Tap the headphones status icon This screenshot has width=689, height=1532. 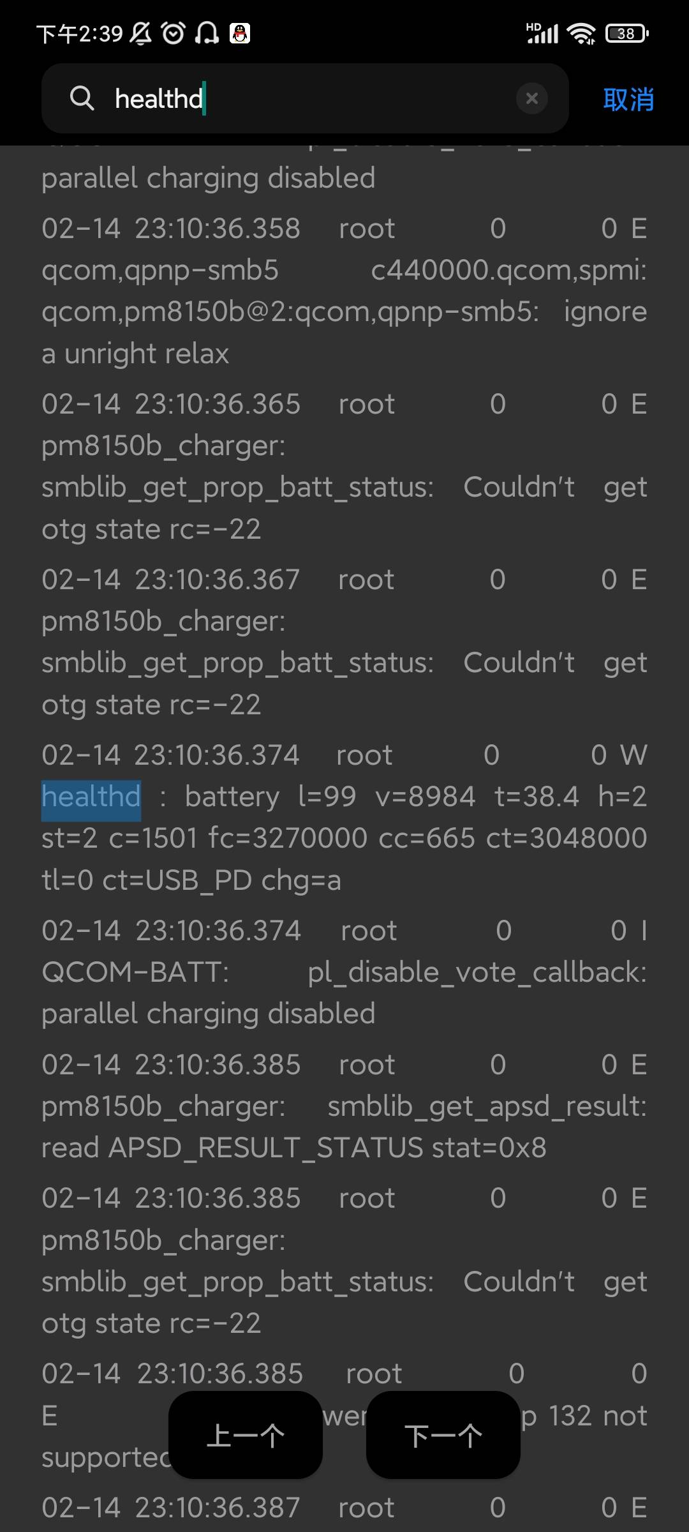[206, 33]
